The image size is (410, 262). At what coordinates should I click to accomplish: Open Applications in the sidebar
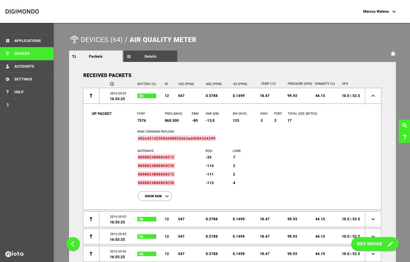[27, 41]
